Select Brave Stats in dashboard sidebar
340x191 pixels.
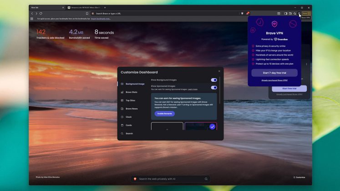point(132,92)
